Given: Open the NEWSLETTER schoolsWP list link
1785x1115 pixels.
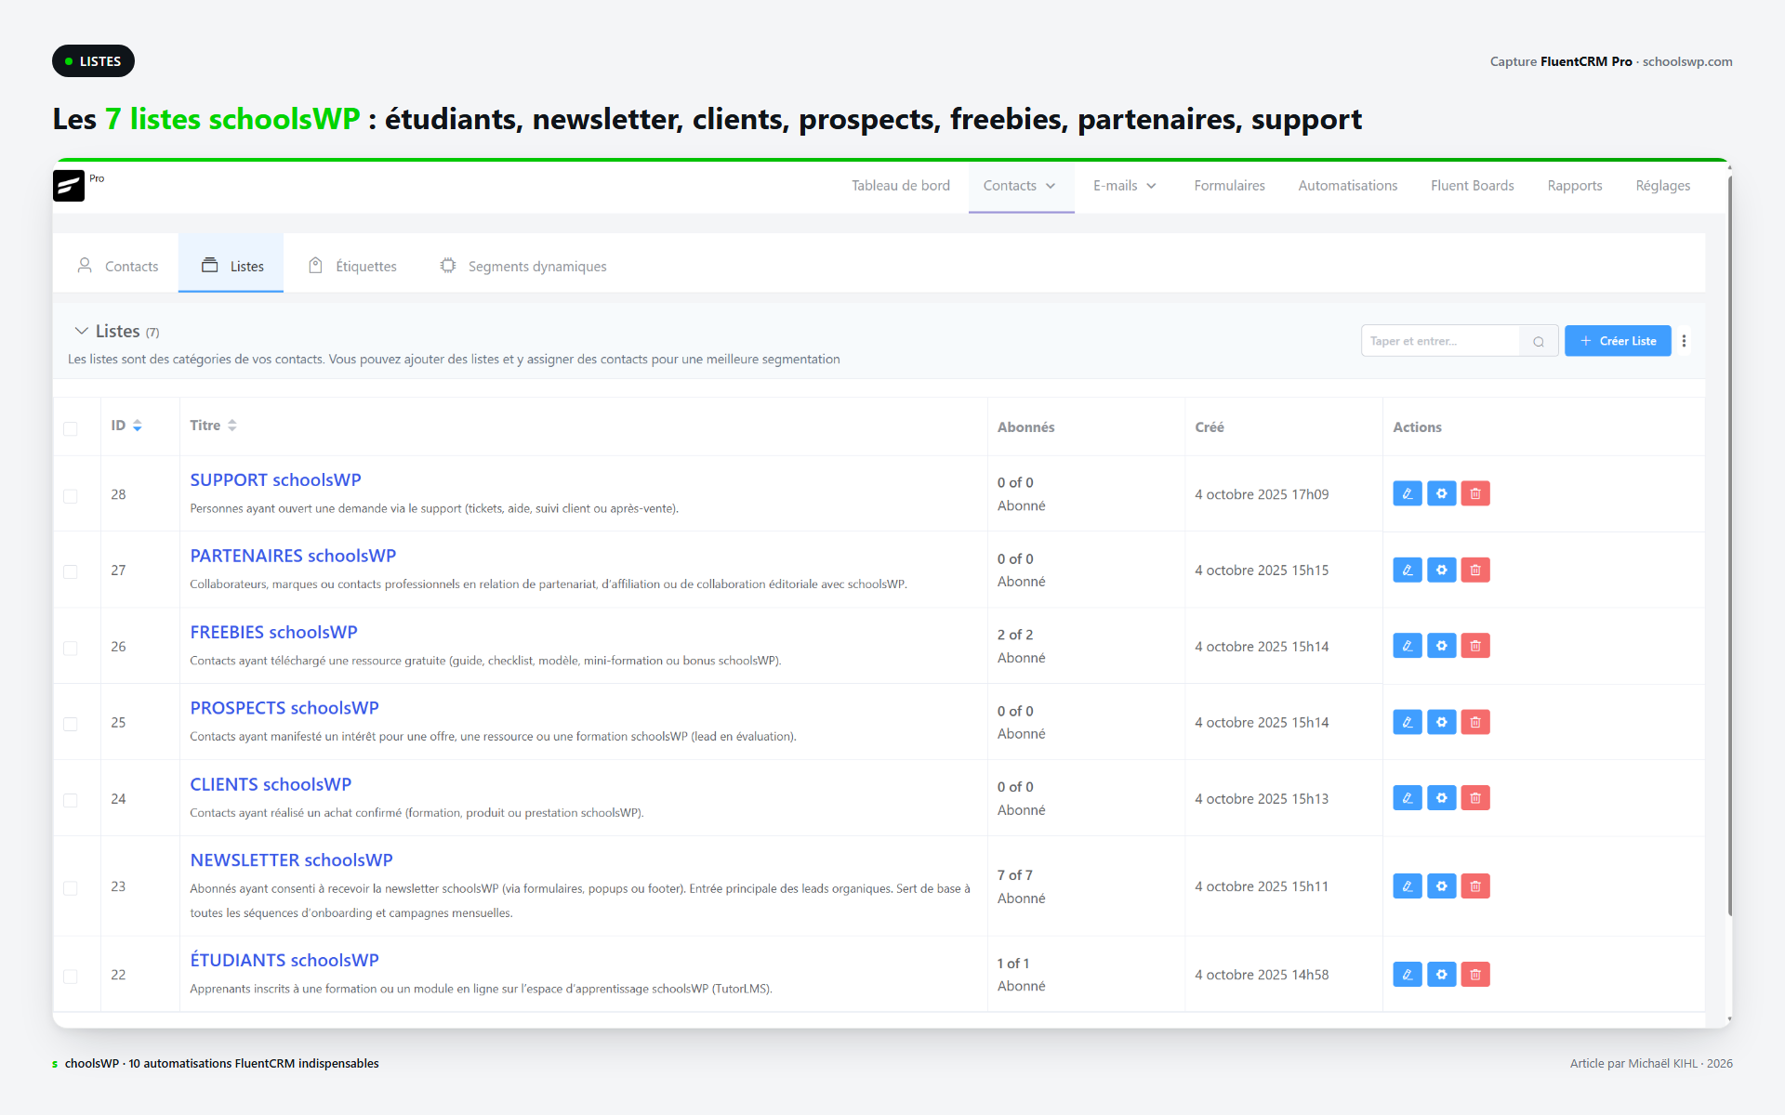Looking at the screenshot, I should [x=291, y=860].
